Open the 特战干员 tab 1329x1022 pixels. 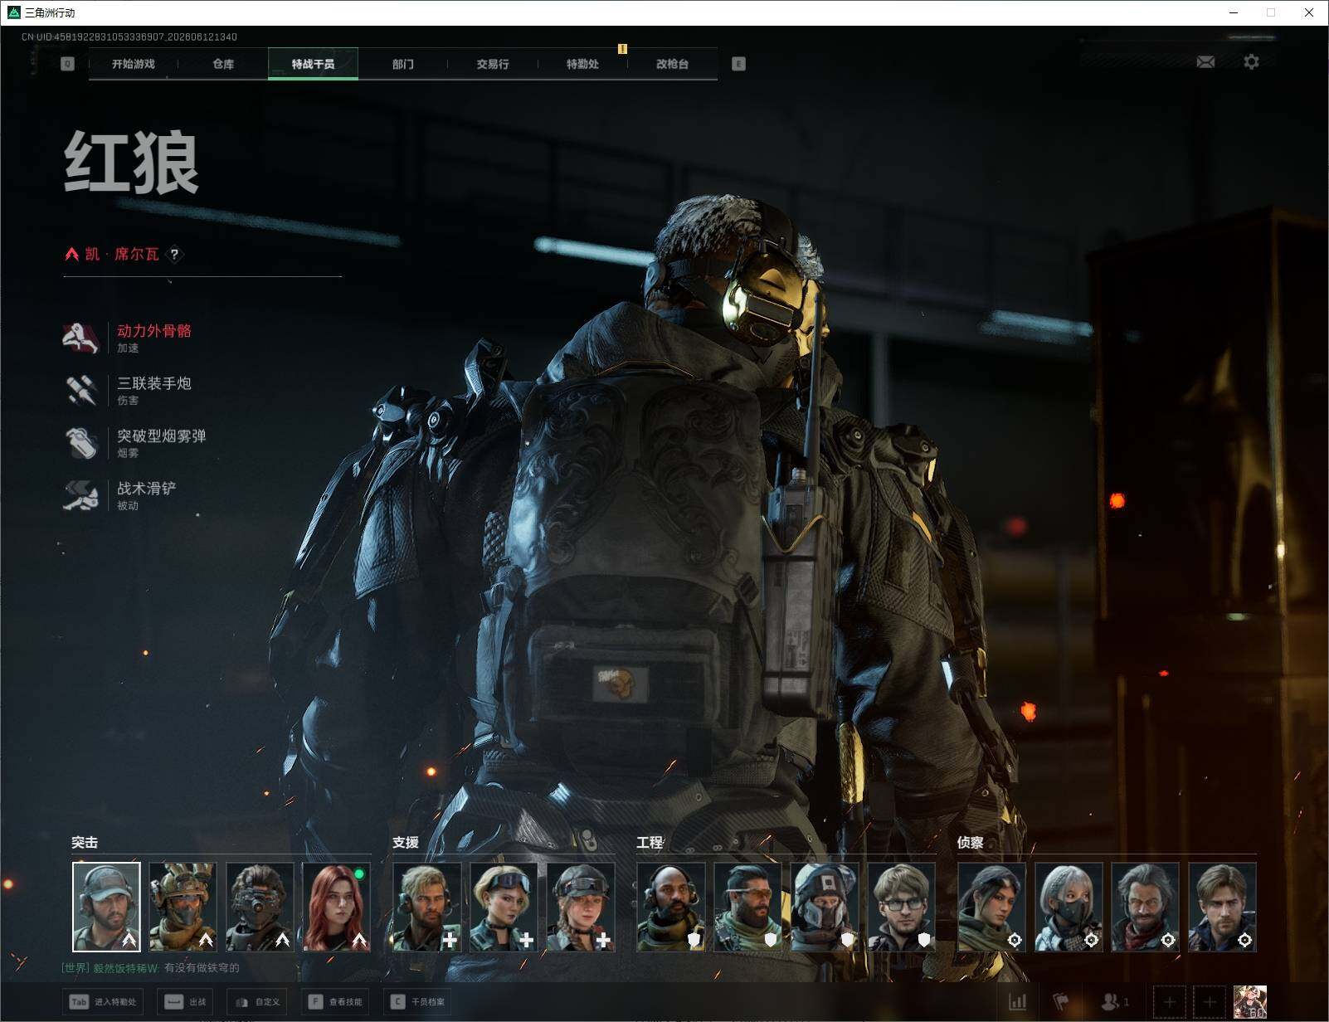click(313, 64)
